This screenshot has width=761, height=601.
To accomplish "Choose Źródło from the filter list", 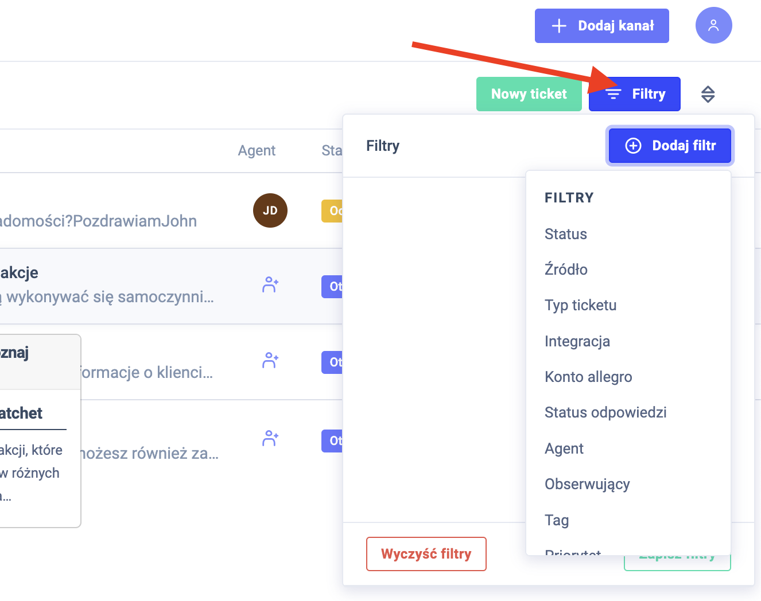I will point(566,270).
